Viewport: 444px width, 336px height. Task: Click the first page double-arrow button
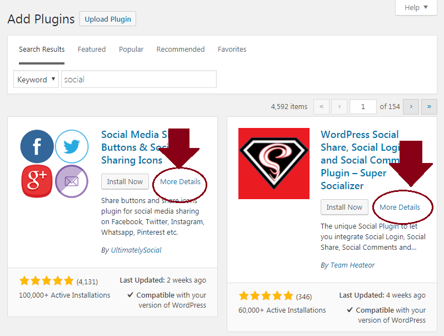321,106
